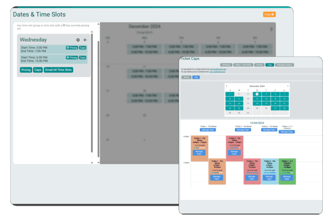Screen dimensions: 330x220
Task: Manage Caps in Trolley 4 green block
Action: pos(287,177)
